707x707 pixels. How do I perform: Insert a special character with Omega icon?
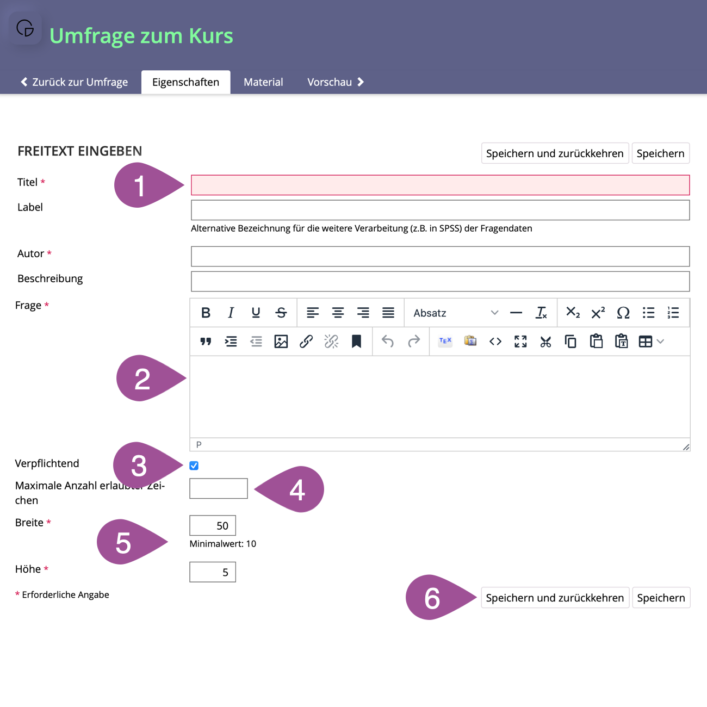[623, 313]
